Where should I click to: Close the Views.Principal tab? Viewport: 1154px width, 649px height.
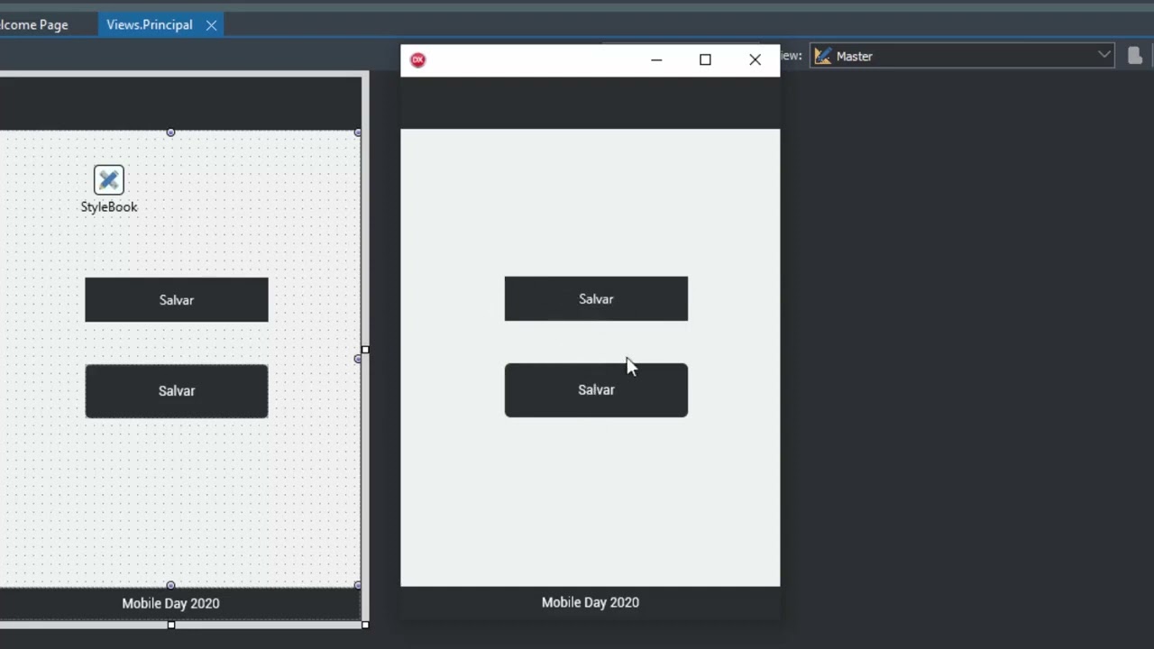pyautogui.click(x=211, y=25)
